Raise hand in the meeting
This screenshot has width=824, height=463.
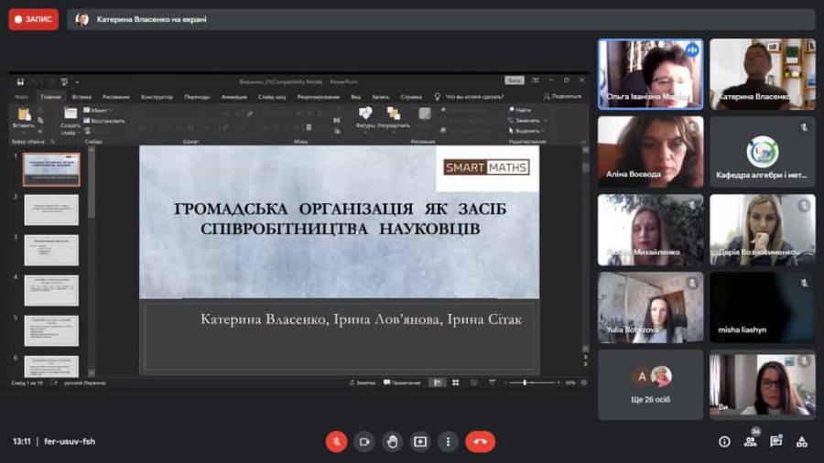tap(392, 441)
